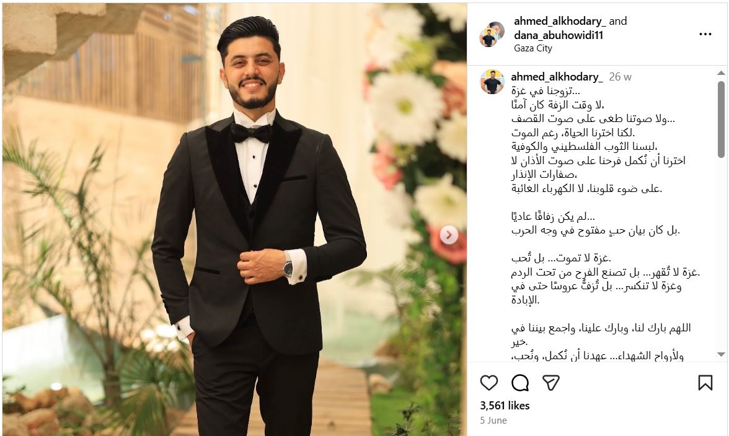Click caption scrollbar up arrow

(x=720, y=73)
